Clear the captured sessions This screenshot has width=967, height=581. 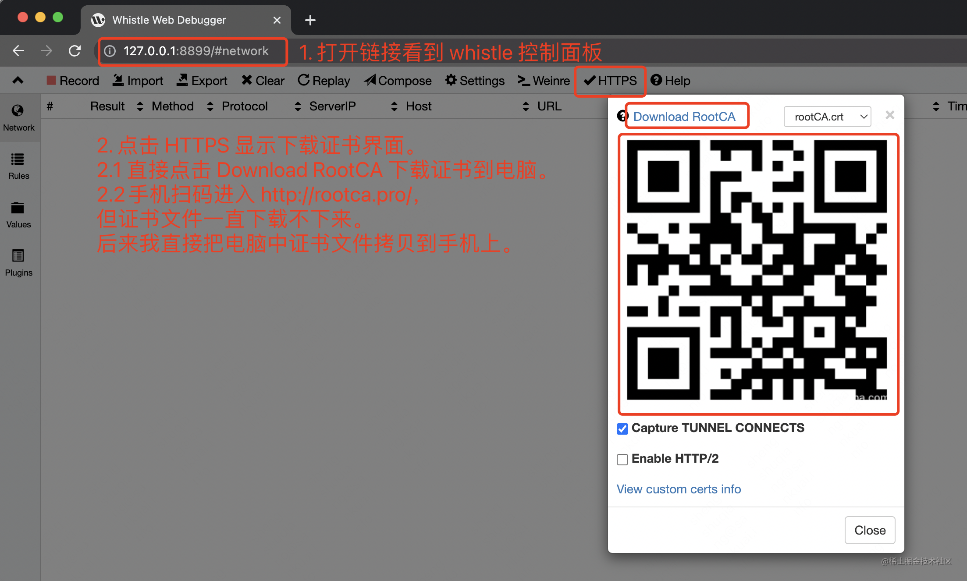(x=263, y=81)
